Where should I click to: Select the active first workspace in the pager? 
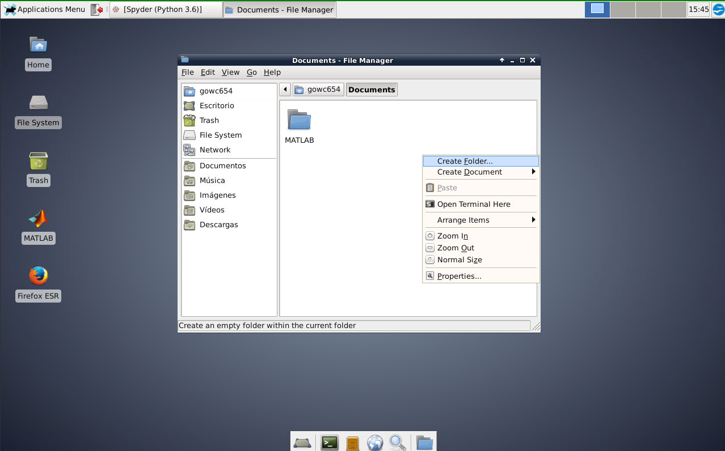pos(597,10)
